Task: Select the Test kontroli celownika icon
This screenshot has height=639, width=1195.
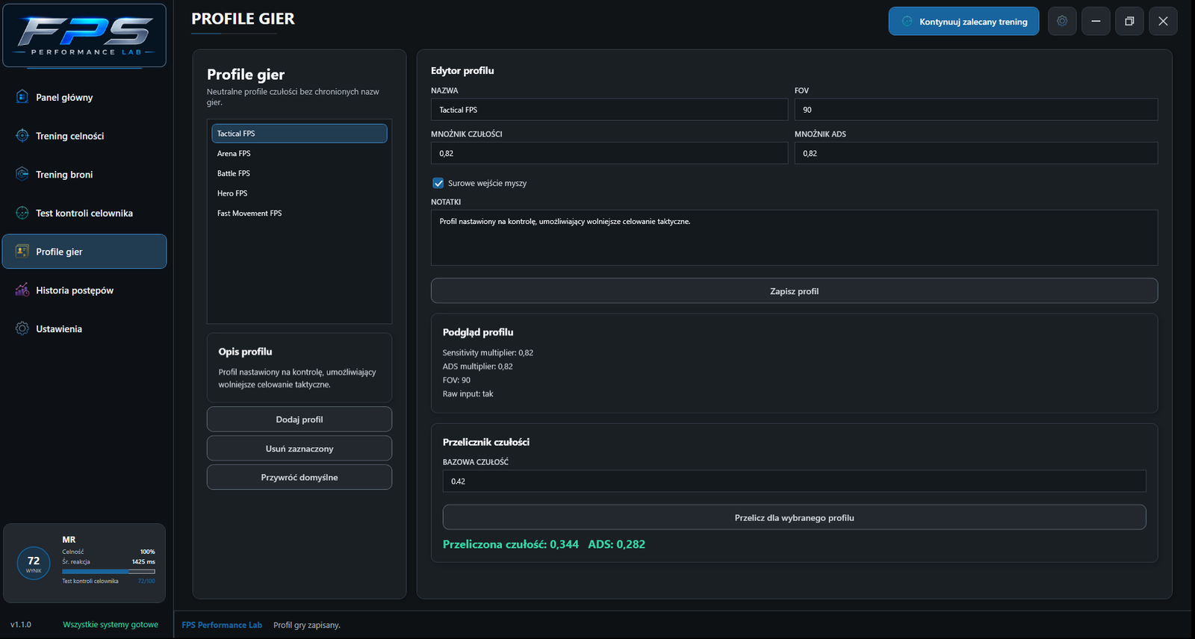Action: 22,213
